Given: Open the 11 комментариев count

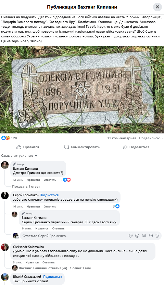Looking at the screenshot, I should (x=122, y=138).
